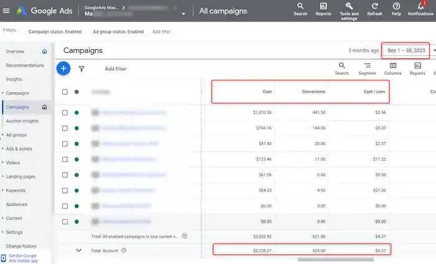Open Tools and settings

[349, 11]
